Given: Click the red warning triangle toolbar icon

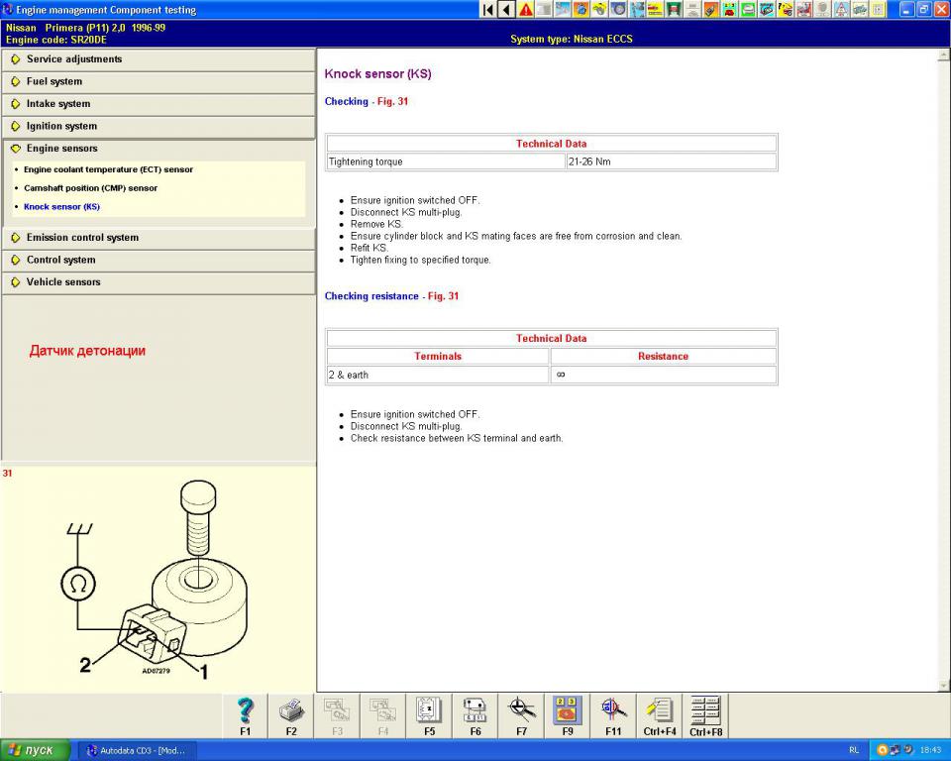Looking at the screenshot, I should pyautogui.click(x=525, y=9).
